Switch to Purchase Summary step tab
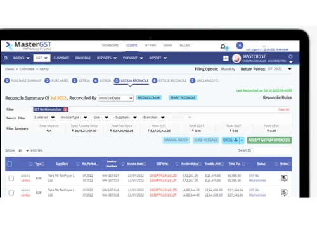317x237 pixels. pos(23,80)
